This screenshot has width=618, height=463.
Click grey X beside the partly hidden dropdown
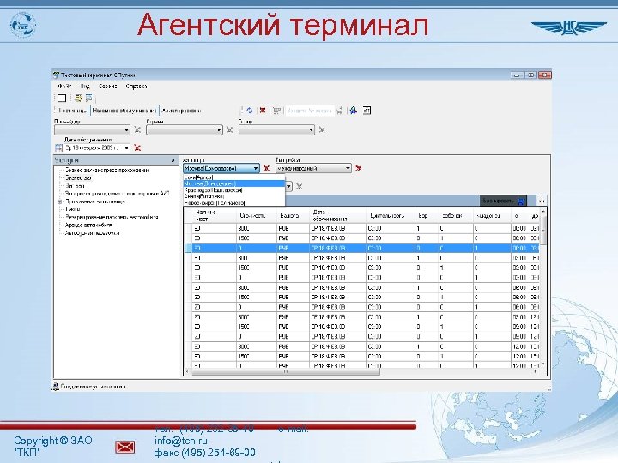click(300, 186)
